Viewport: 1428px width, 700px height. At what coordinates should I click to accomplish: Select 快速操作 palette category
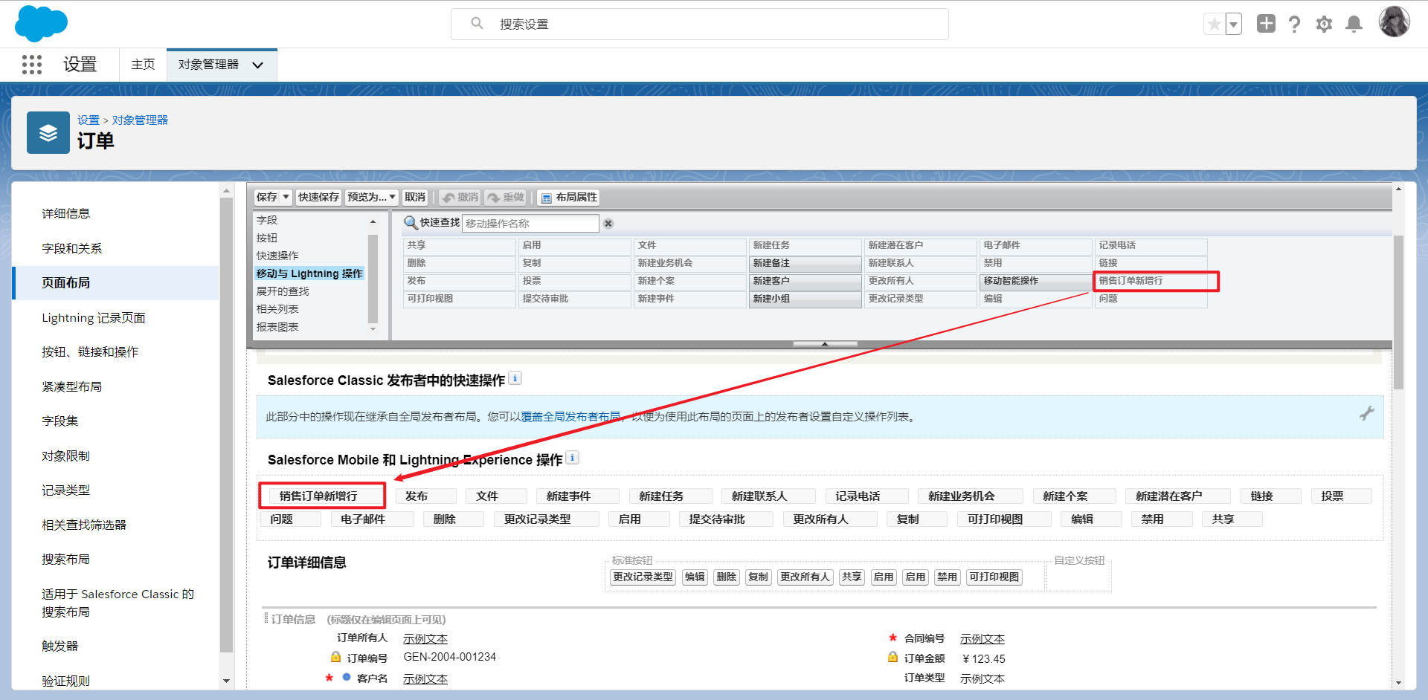tap(277, 256)
